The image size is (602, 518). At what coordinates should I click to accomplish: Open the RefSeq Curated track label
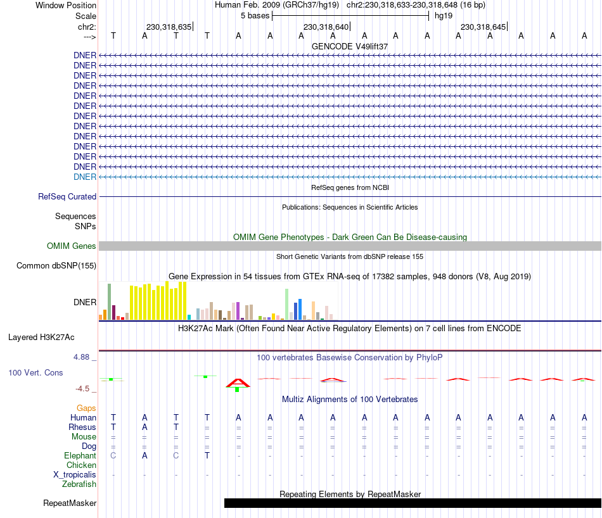coord(67,196)
